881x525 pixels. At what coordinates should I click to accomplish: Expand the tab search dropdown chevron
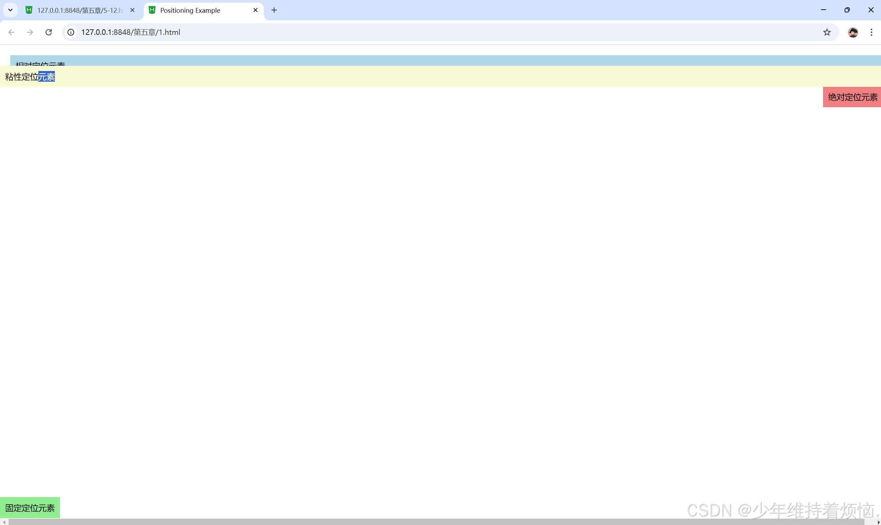pos(10,10)
